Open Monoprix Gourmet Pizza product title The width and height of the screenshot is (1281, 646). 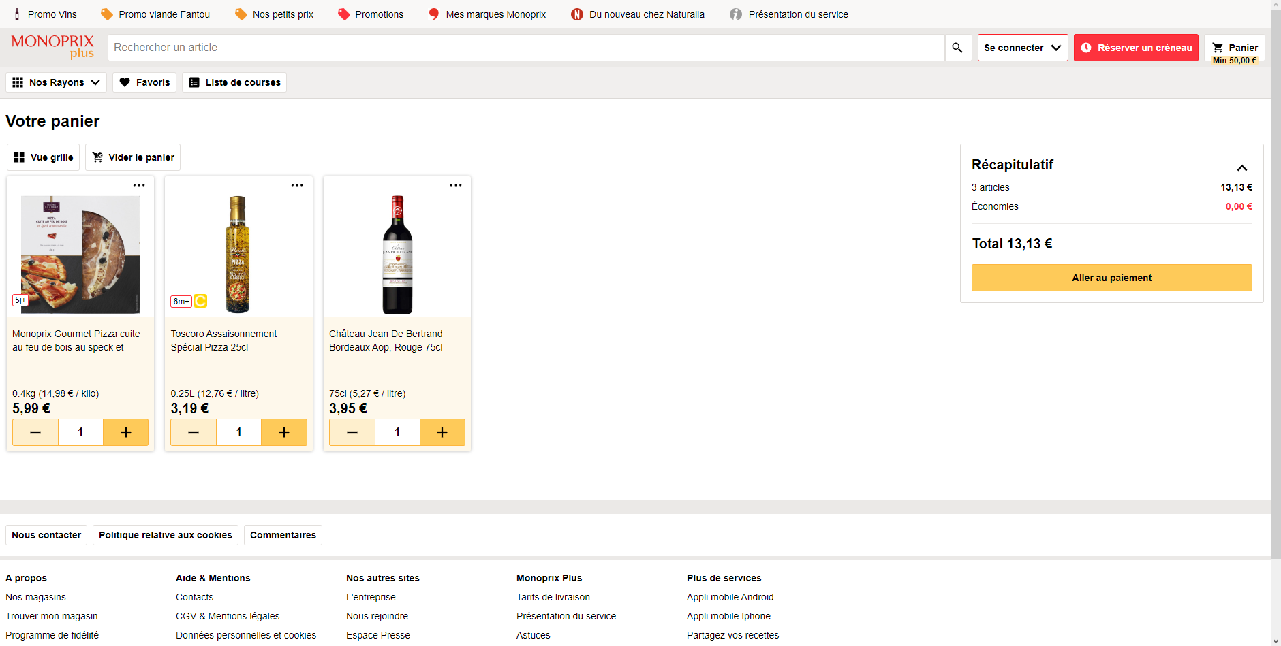[x=76, y=340]
